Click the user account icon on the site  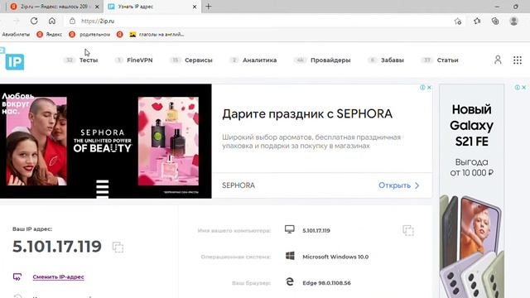pyautogui.click(x=498, y=60)
